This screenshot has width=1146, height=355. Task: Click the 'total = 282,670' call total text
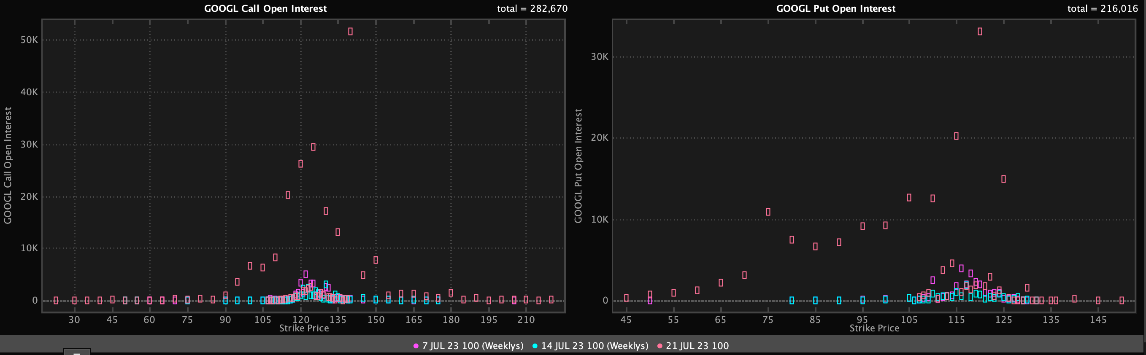coord(532,8)
